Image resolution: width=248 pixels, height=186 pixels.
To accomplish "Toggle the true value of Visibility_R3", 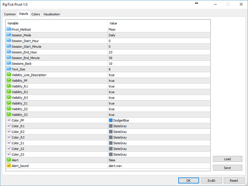I will (x=112, y=98).
